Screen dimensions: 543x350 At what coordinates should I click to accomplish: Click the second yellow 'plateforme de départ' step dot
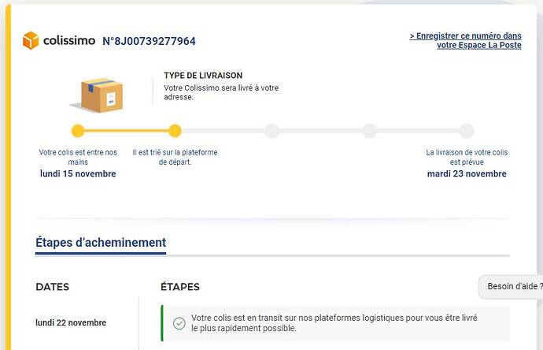coord(175,131)
